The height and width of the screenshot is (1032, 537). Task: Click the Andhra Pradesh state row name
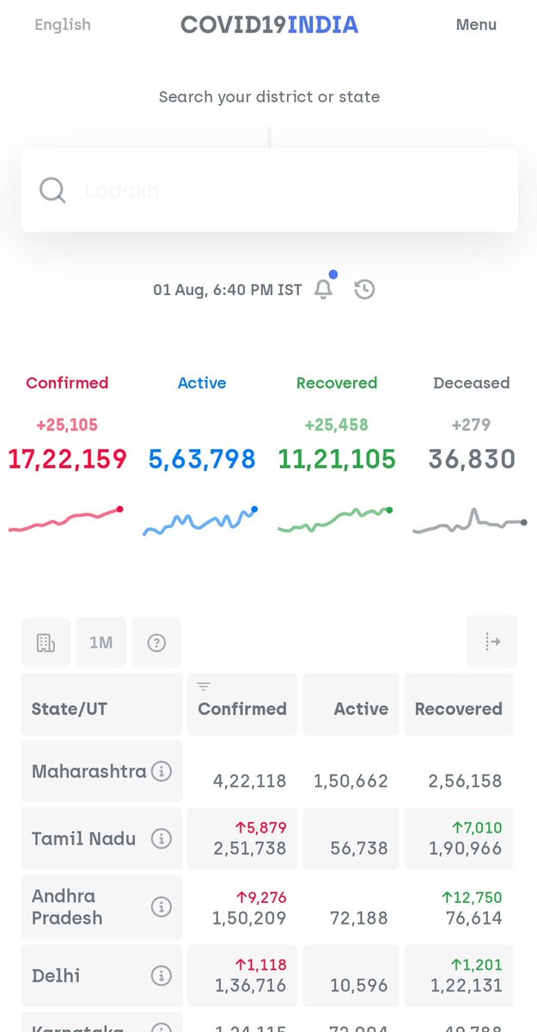point(67,906)
